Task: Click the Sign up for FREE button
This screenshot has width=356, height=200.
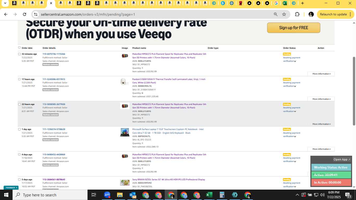Action: (x=293, y=28)
